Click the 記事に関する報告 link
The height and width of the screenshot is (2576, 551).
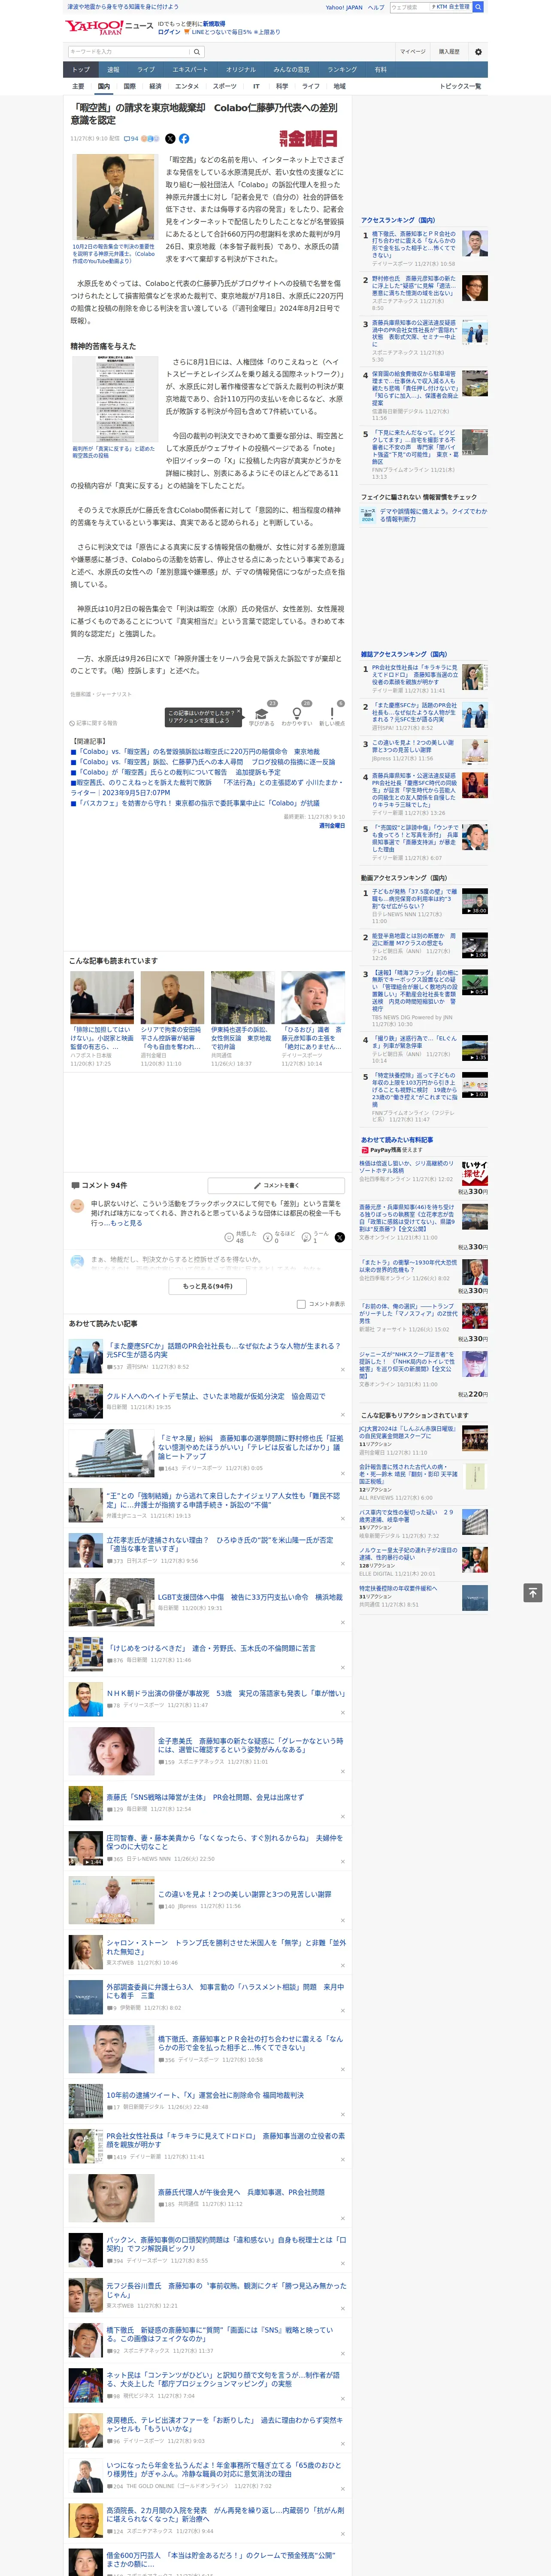[94, 722]
